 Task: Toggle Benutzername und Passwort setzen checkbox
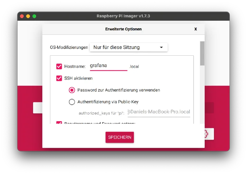coord(59,123)
